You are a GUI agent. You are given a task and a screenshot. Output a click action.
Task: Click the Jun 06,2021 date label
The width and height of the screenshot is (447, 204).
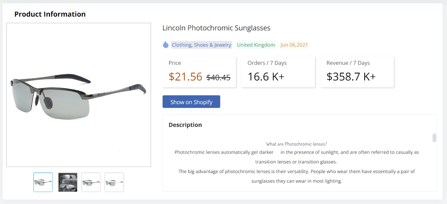coord(294,45)
